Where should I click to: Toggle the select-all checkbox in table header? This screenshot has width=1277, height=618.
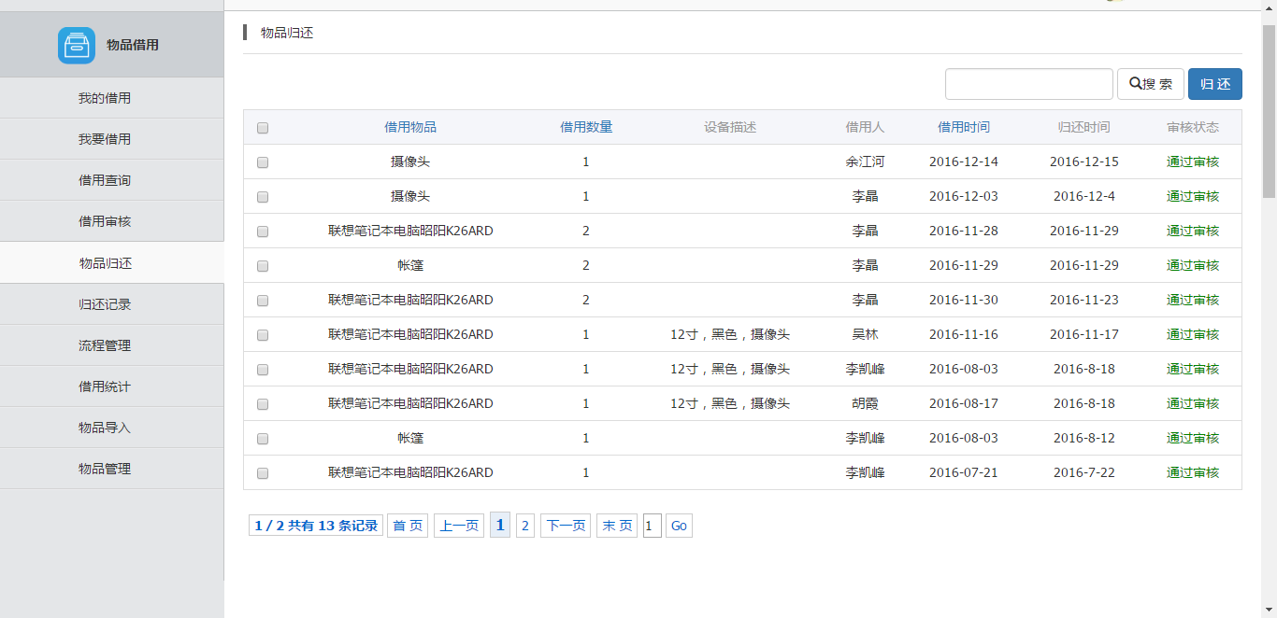click(263, 128)
